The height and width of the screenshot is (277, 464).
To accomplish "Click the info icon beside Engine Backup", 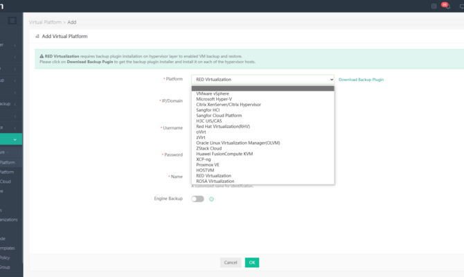I will coord(211,199).
